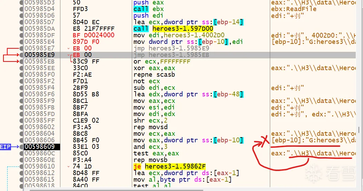Image resolution: width=363 pixels, height=191 pixels.
Task: Click the cyan-highlighted call ebx mnemonic
Action: (x=140, y=9)
